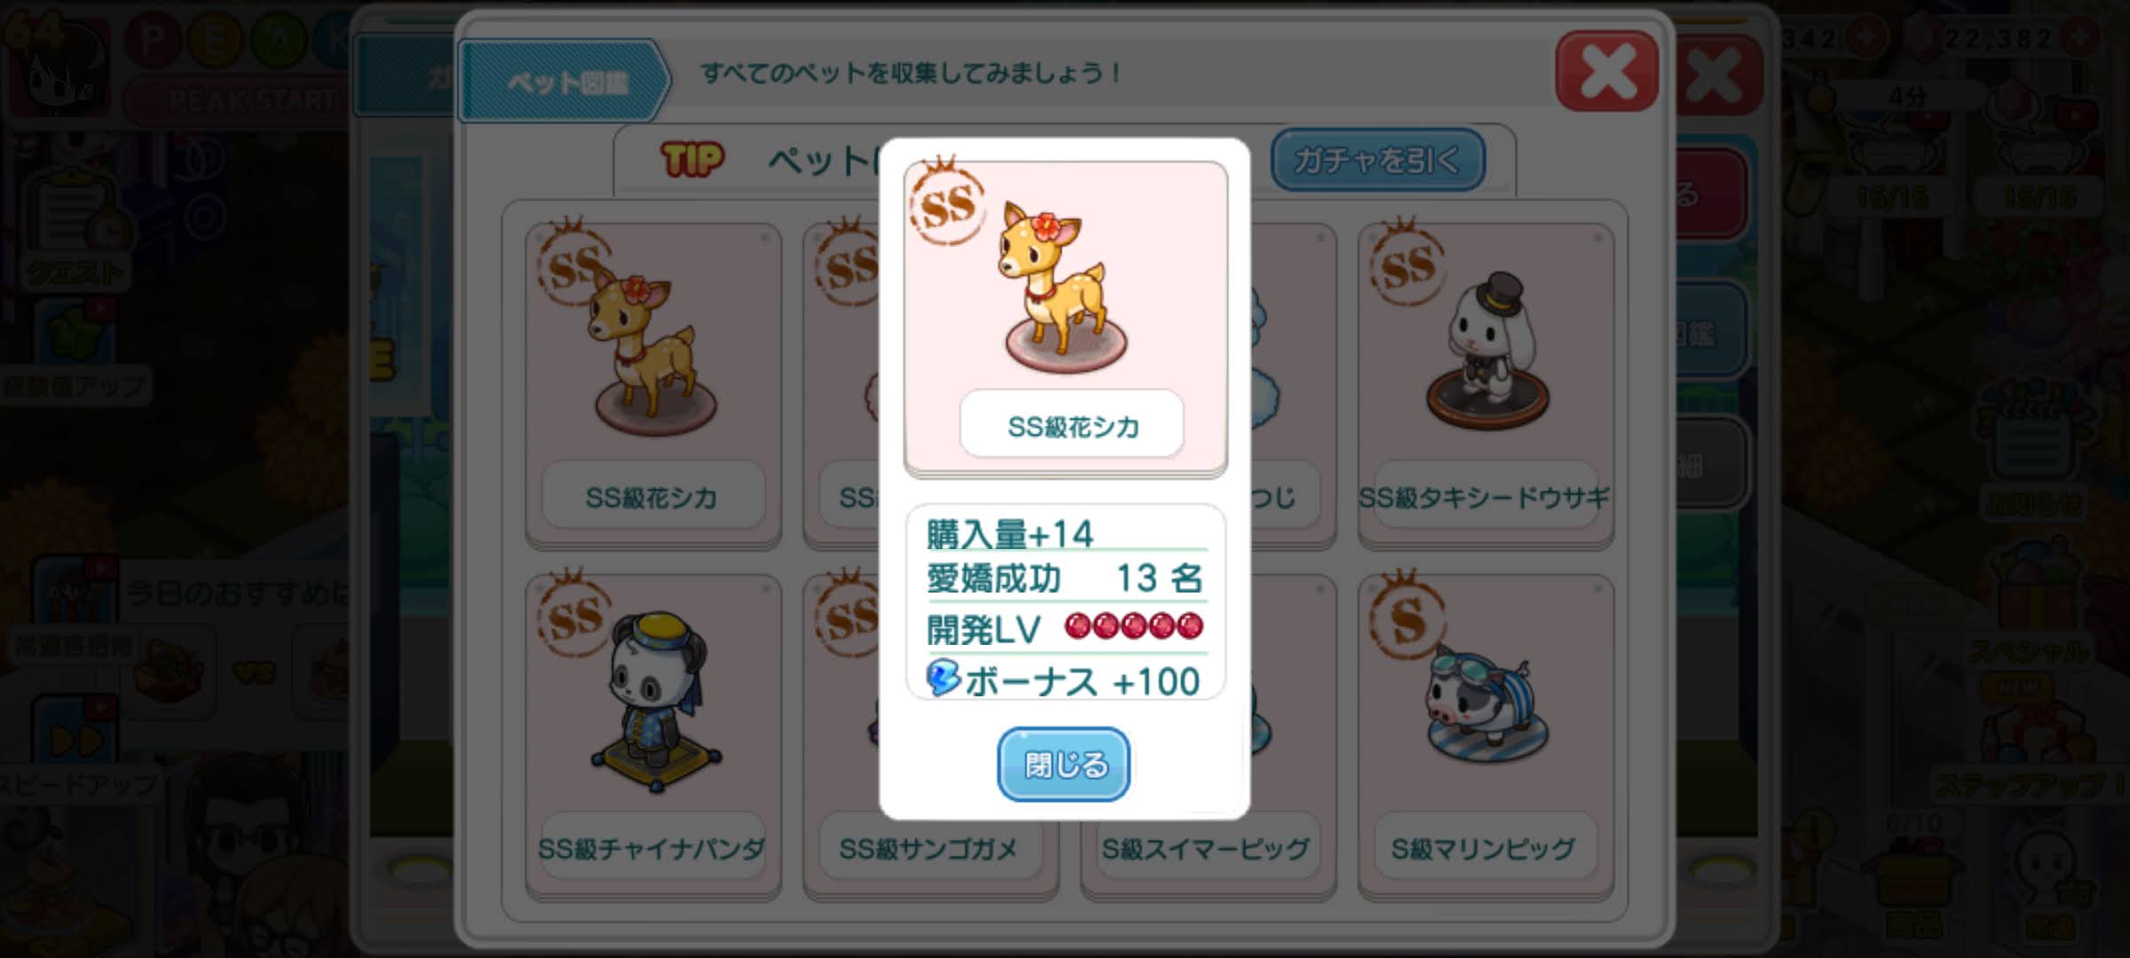Open the ガチャを引く gacha button
This screenshot has width=2130, height=958.
click(1377, 160)
